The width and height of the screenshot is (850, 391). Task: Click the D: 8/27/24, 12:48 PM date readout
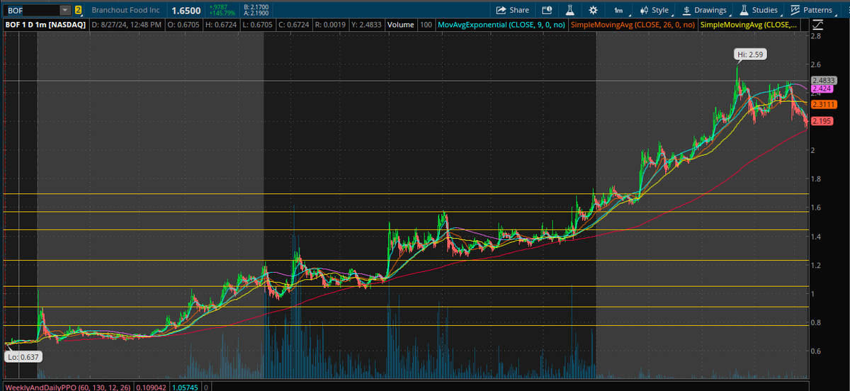[127, 24]
